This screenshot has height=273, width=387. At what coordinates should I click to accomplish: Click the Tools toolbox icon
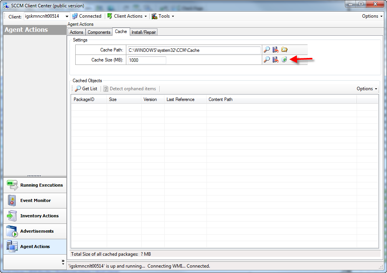tap(154, 16)
